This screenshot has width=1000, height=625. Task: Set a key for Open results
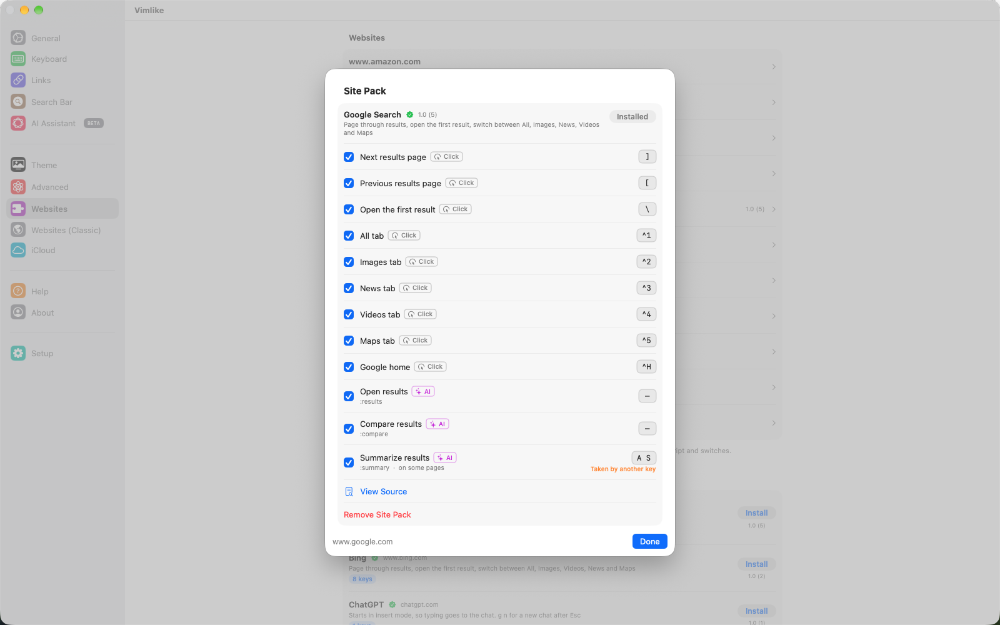point(647,396)
